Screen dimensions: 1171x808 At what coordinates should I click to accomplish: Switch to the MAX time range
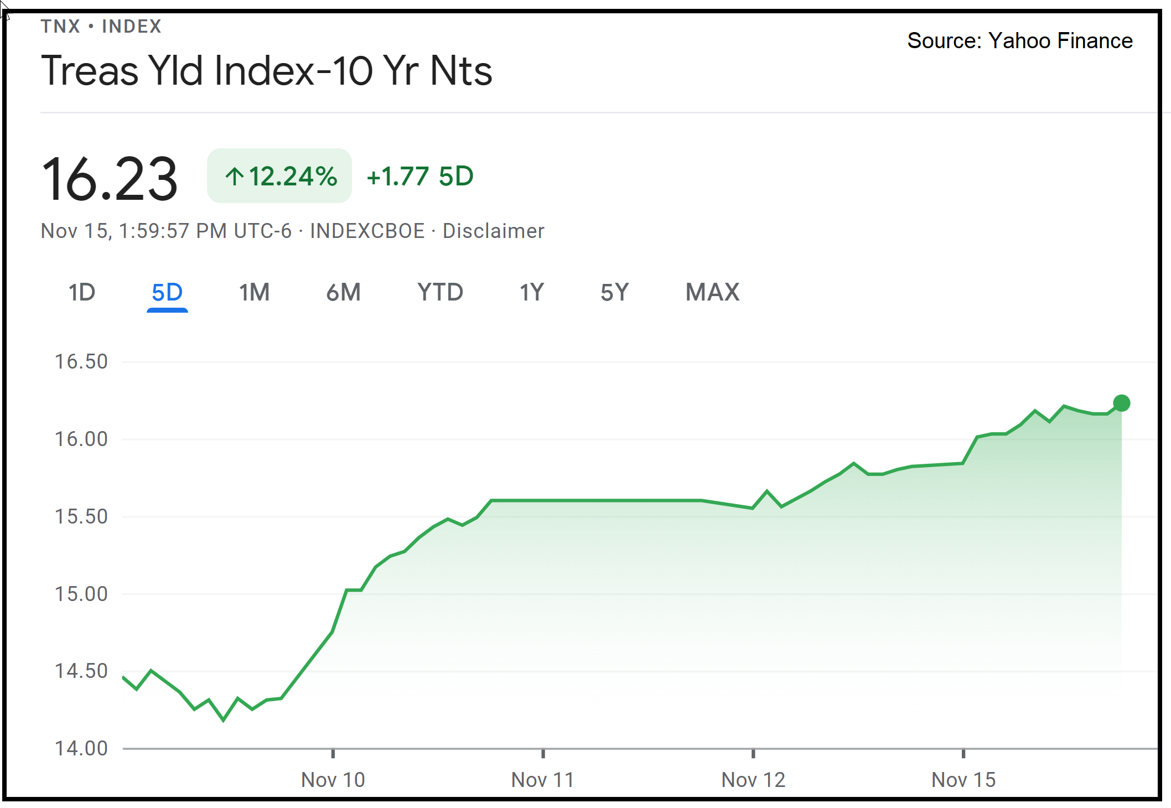713,292
